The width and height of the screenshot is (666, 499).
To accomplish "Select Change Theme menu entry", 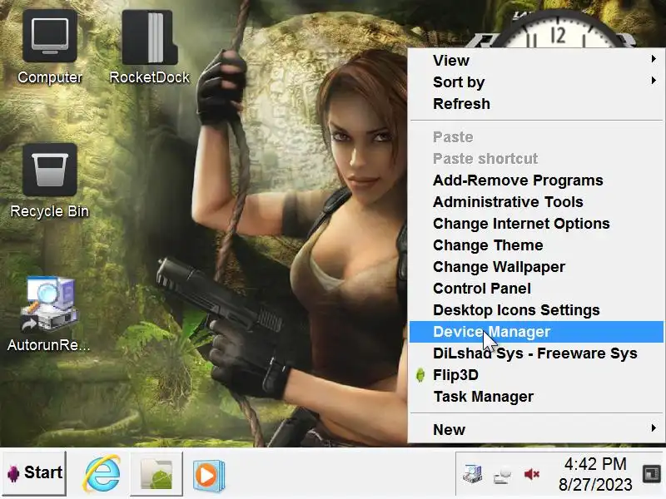I will tap(536, 245).
